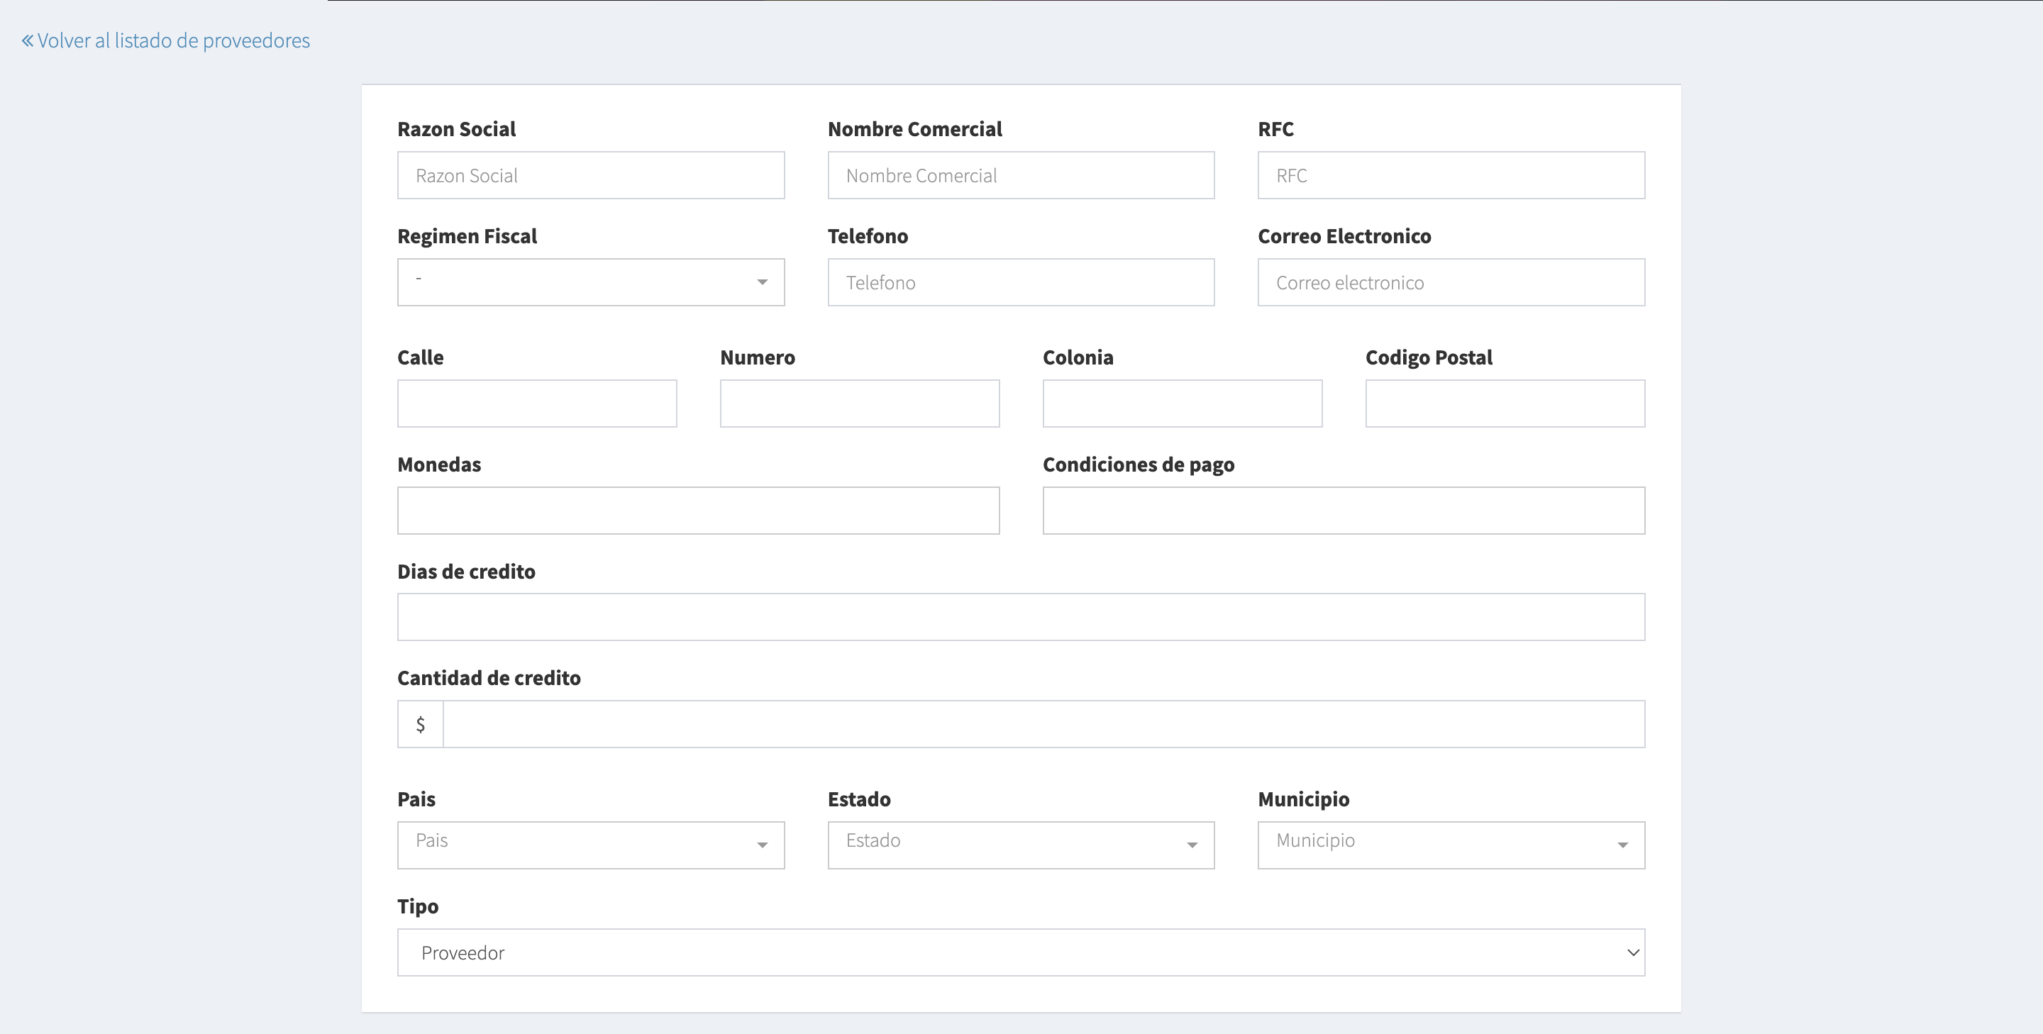
Task: Click the Colonia field
Action: pos(1182,404)
